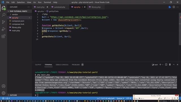
Task: Split the terminal panel
Action: click(x=166, y=65)
